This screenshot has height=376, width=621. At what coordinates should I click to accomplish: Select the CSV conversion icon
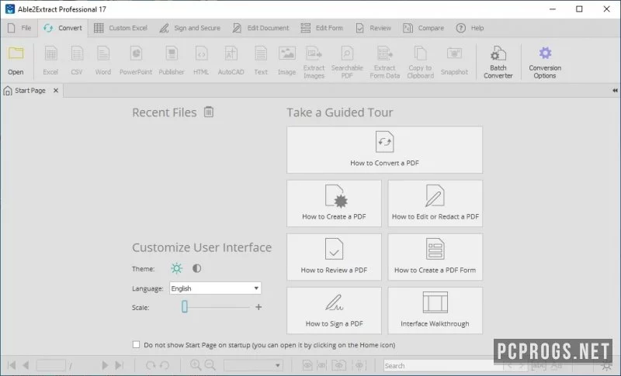pyautogui.click(x=77, y=53)
